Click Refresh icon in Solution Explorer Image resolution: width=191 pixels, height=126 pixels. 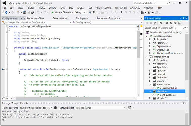tap(171, 23)
